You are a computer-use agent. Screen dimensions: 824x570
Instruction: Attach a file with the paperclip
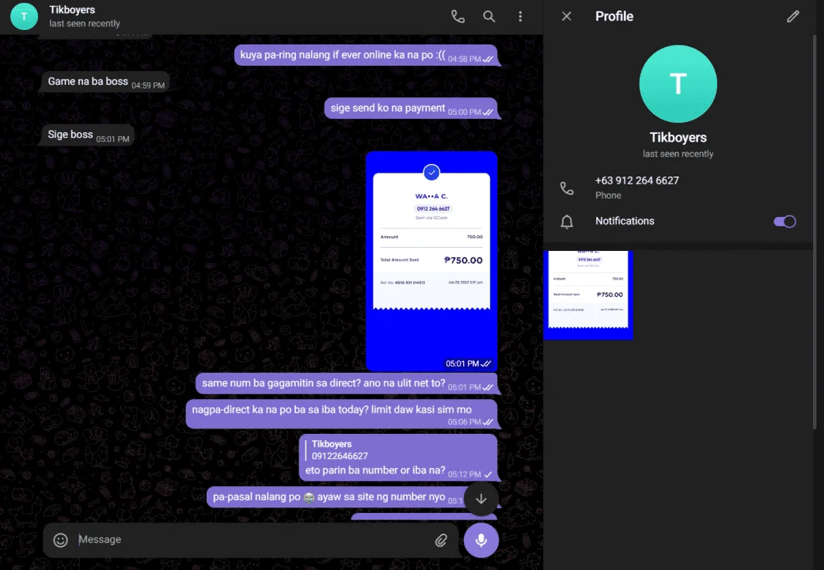pyautogui.click(x=441, y=540)
